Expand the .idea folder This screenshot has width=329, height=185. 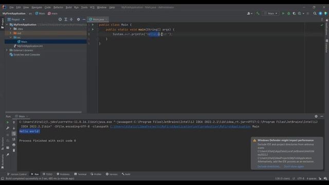(x=11, y=29)
